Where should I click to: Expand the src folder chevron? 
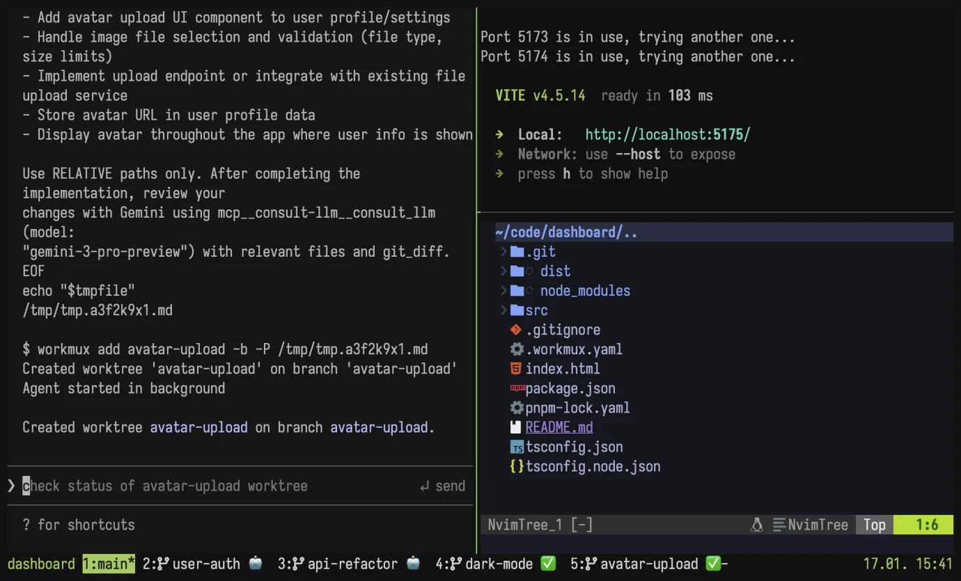click(503, 310)
